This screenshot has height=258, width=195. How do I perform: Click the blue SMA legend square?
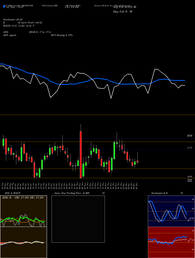pos(4,6)
